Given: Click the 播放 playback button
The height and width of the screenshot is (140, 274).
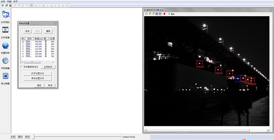Looking at the screenshot, I should coord(20,137).
